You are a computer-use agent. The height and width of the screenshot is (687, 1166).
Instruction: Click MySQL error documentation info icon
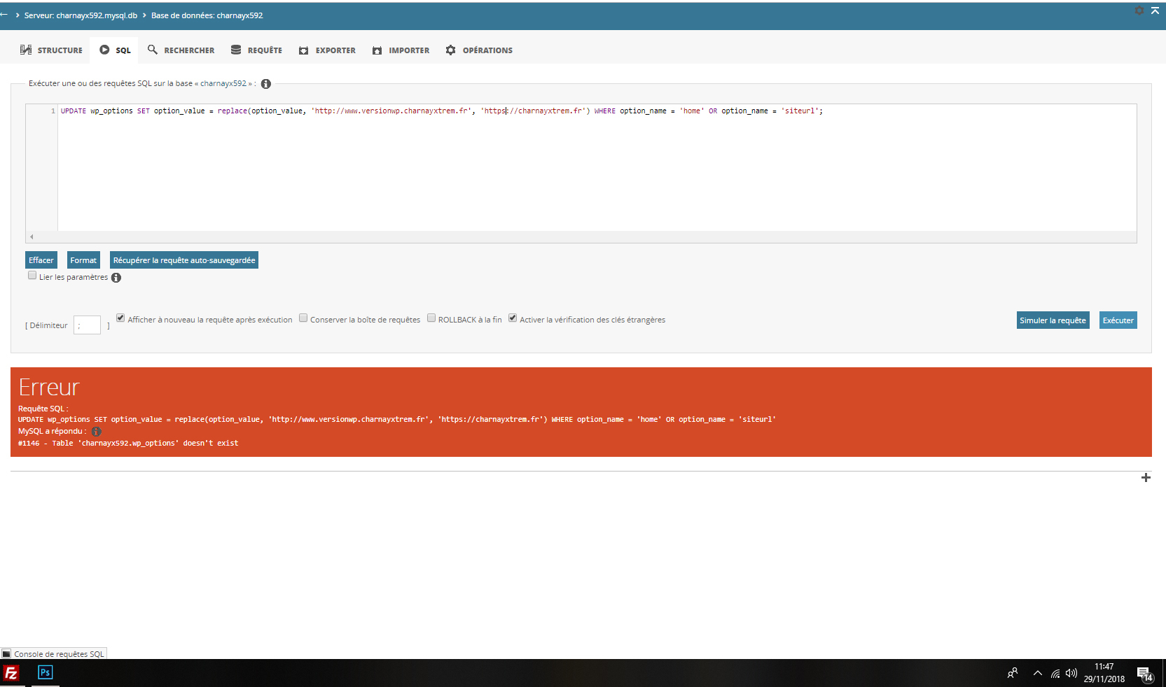(x=97, y=432)
